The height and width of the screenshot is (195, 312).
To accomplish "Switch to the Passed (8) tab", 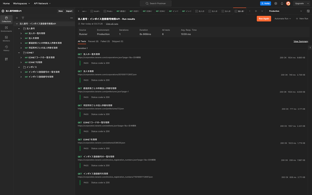I will (x=93, y=41).
